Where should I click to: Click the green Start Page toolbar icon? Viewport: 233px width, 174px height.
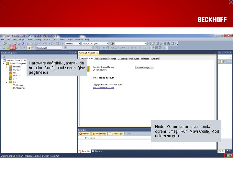pos(165,43)
